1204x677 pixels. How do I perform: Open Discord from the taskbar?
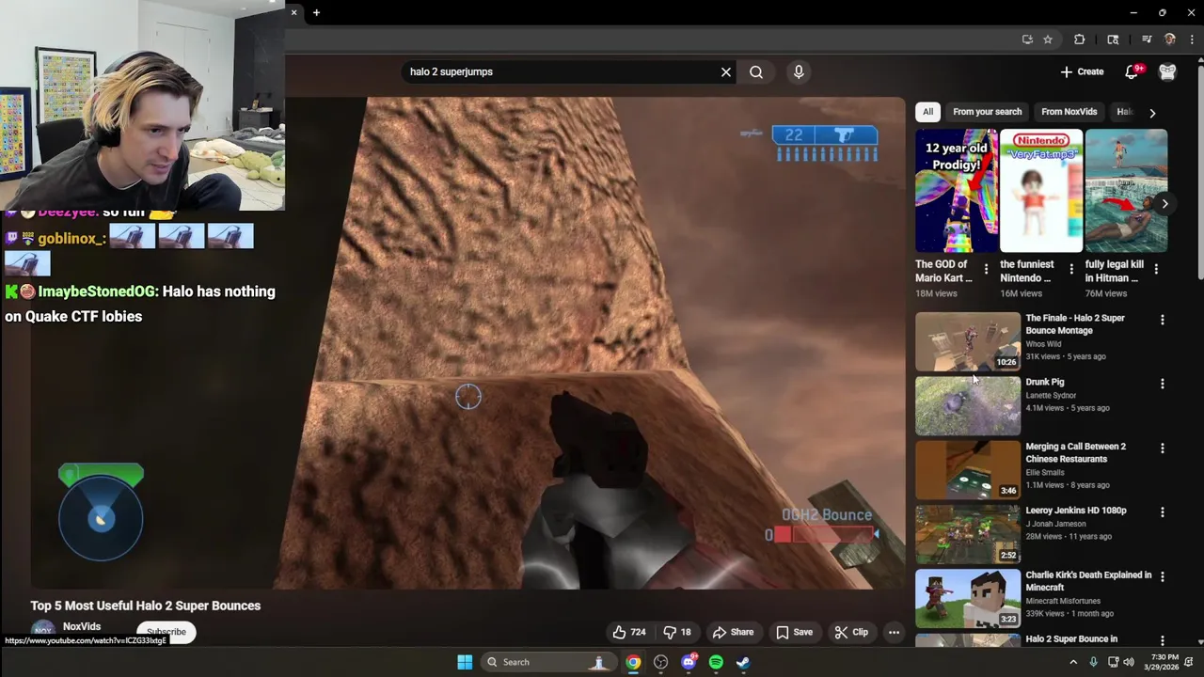point(689,662)
